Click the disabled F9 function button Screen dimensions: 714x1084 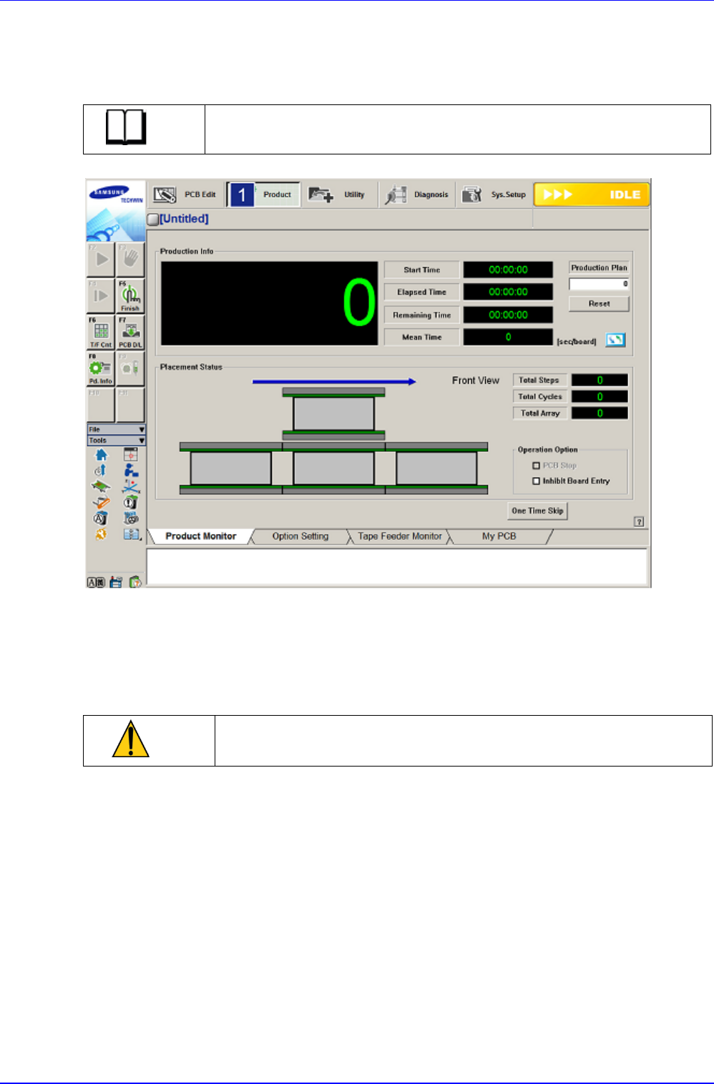tap(130, 369)
